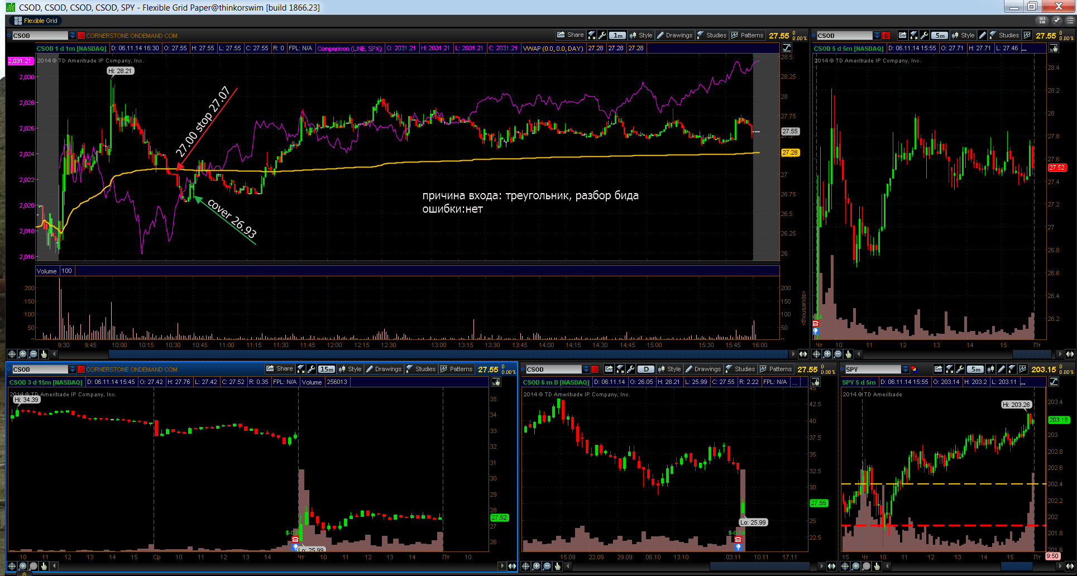Click red link indicator next to 1m CSOD symbol
This screenshot has height=576, width=1077.
click(x=81, y=36)
